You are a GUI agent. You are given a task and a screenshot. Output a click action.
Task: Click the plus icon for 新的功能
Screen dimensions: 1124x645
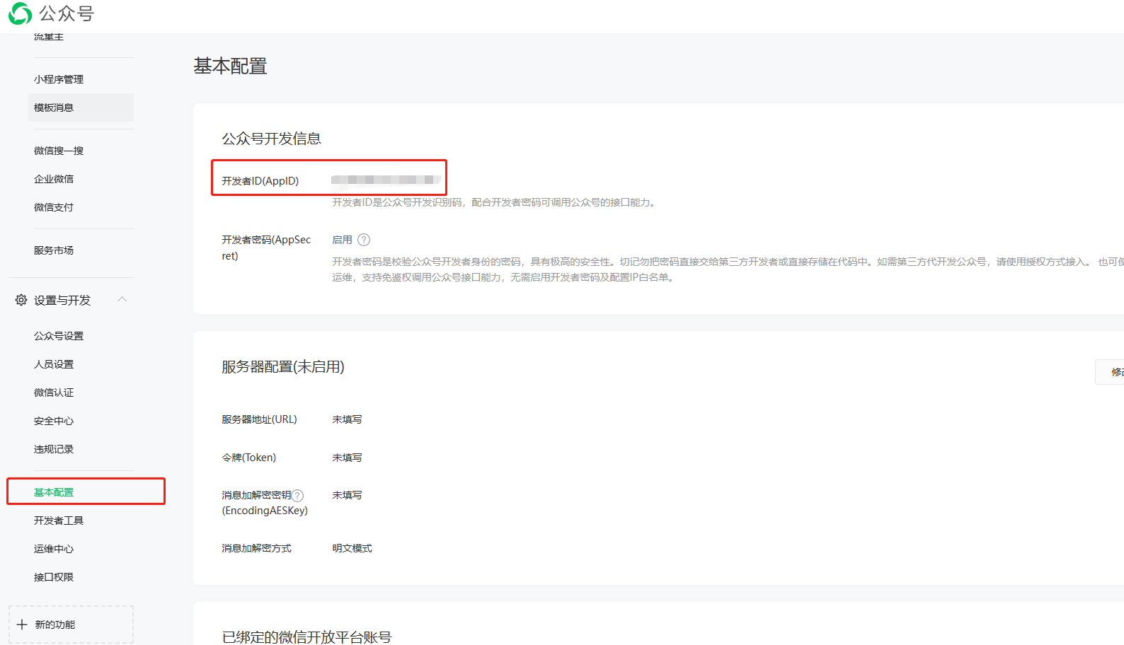(22, 624)
